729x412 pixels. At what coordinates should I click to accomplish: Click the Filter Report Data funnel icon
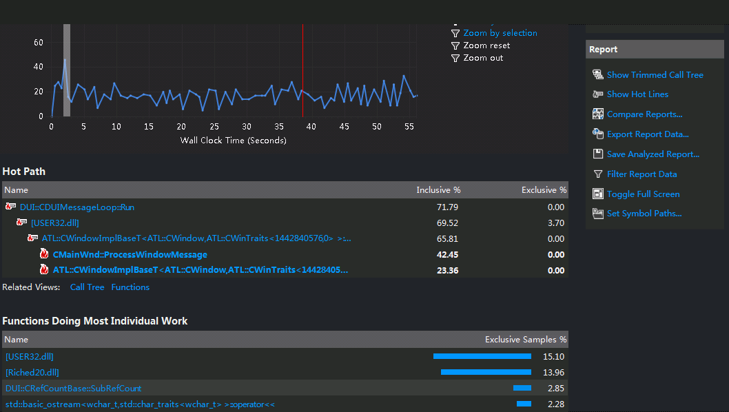598,174
